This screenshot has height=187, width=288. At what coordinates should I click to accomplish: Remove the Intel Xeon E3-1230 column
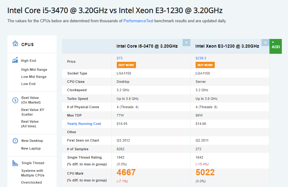pyautogui.click(x=265, y=42)
